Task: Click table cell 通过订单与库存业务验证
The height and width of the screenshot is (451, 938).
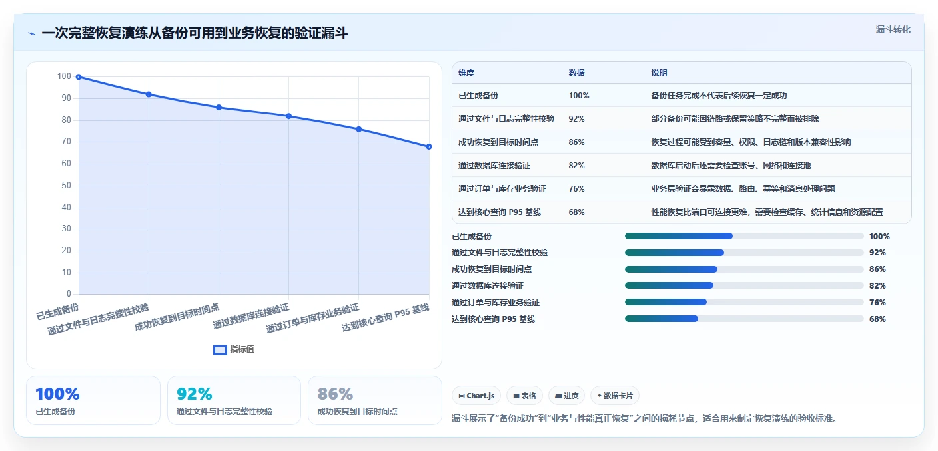Action: (x=502, y=189)
